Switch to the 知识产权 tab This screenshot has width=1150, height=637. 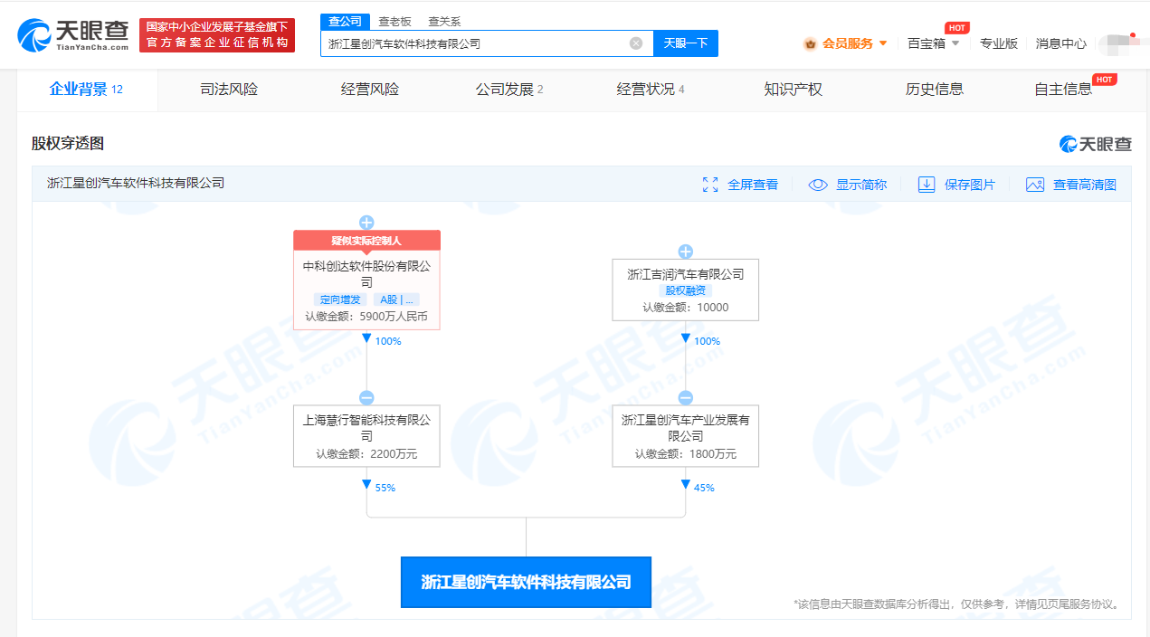click(793, 90)
